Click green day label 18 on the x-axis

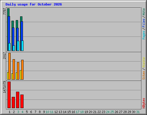[82, 112]
